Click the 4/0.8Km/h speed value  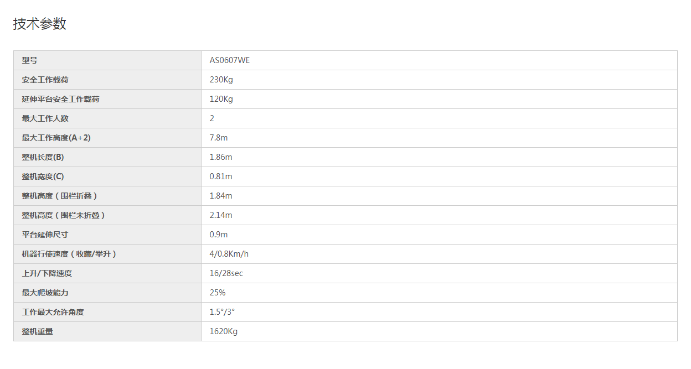(229, 254)
